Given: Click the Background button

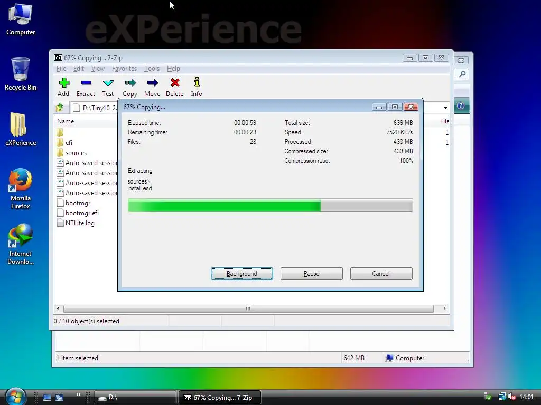Looking at the screenshot, I should (242, 274).
